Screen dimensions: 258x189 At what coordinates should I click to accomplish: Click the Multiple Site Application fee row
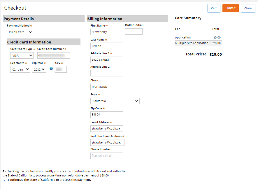(198, 43)
